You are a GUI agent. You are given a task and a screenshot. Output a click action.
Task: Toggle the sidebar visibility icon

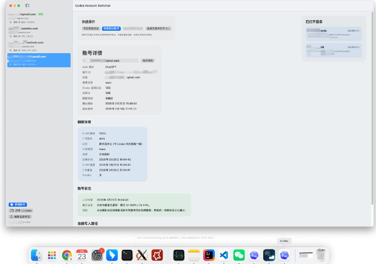[x=27, y=6]
